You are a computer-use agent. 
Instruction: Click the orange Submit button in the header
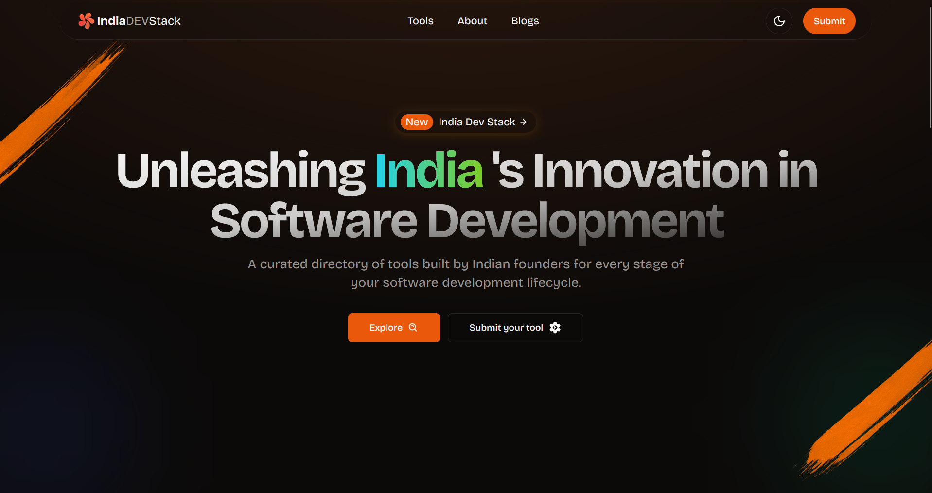829,21
